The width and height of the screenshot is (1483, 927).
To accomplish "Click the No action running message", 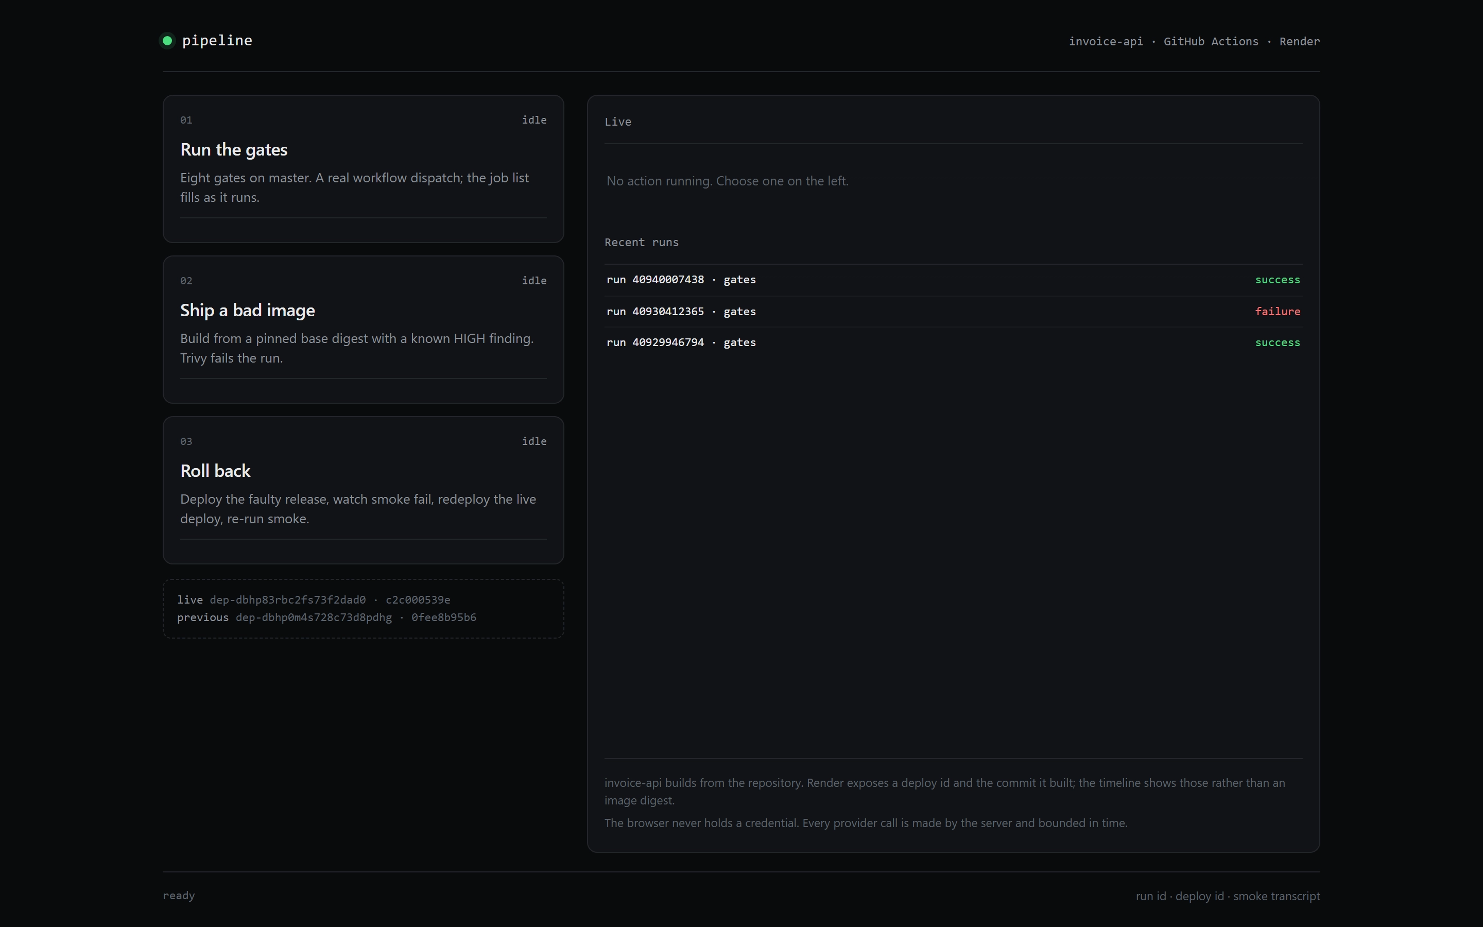I will (728, 181).
